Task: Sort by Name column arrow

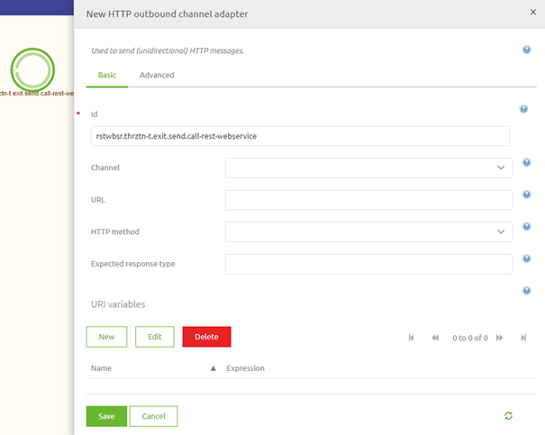Action: point(213,368)
